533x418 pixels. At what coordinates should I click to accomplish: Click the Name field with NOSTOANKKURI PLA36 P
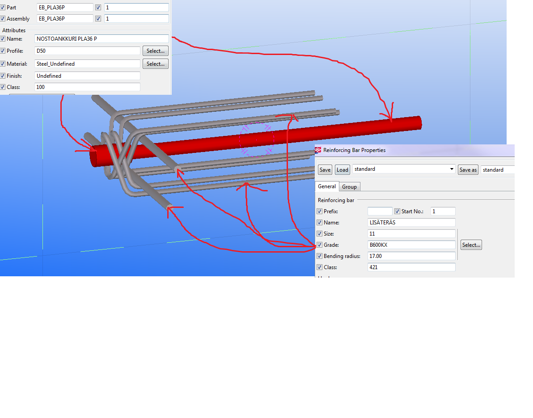click(102, 39)
